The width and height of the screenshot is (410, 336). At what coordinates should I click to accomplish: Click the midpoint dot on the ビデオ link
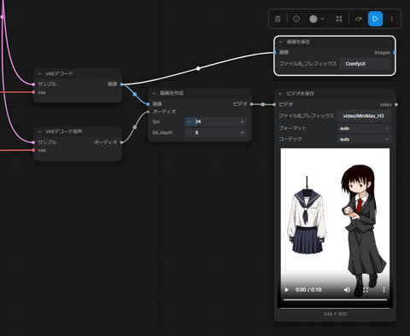tap(263, 104)
